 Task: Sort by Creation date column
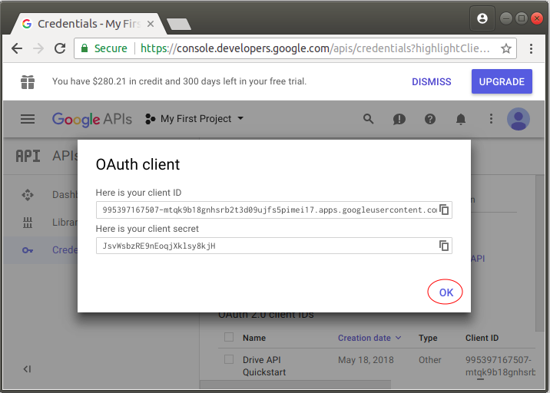tap(369, 338)
